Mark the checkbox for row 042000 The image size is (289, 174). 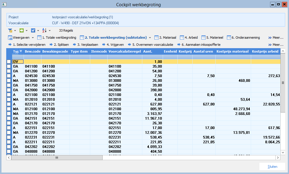[9, 90]
